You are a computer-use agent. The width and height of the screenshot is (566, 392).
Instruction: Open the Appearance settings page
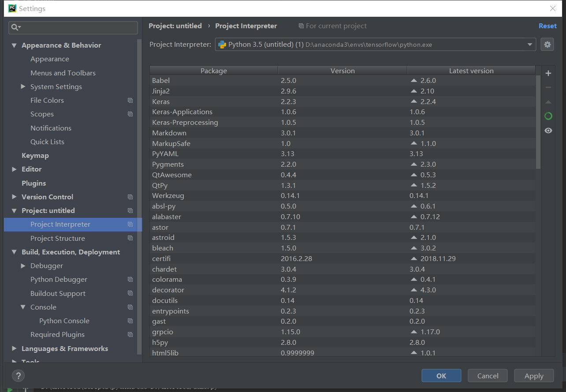click(50, 59)
